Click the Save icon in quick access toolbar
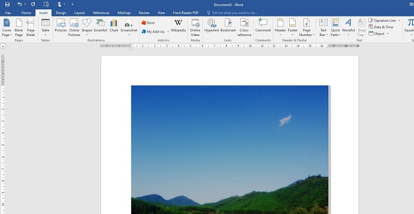The width and height of the screenshot is (414, 214). click(7, 4)
